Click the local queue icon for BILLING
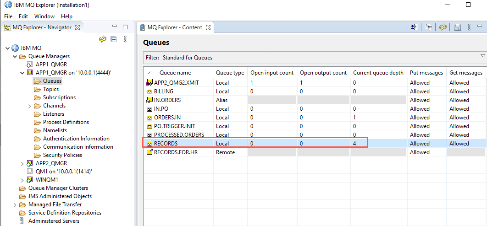This screenshot has width=487, height=226. coord(149,91)
